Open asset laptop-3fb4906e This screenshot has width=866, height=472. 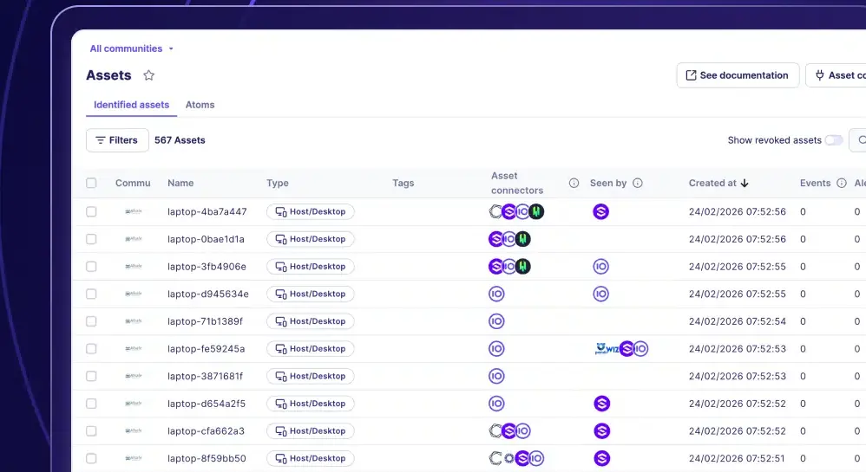(207, 267)
